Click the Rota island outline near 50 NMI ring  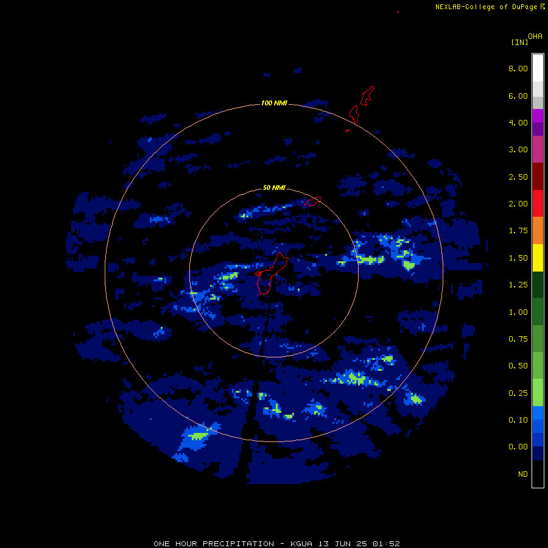pyautogui.click(x=313, y=202)
